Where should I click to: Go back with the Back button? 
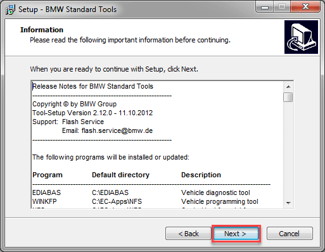pos(188,234)
